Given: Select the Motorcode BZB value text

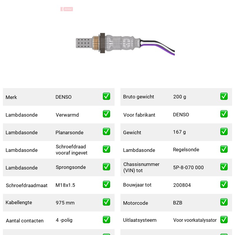Looking at the screenshot, I should (x=178, y=203).
